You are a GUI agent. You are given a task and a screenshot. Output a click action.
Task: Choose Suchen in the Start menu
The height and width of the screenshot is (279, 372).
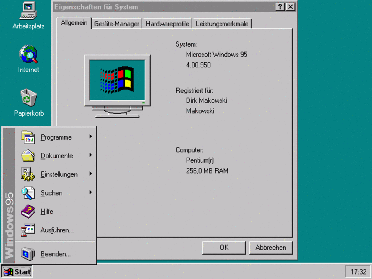(x=56, y=193)
